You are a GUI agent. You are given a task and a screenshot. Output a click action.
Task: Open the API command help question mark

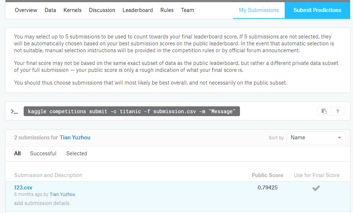(337, 111)
